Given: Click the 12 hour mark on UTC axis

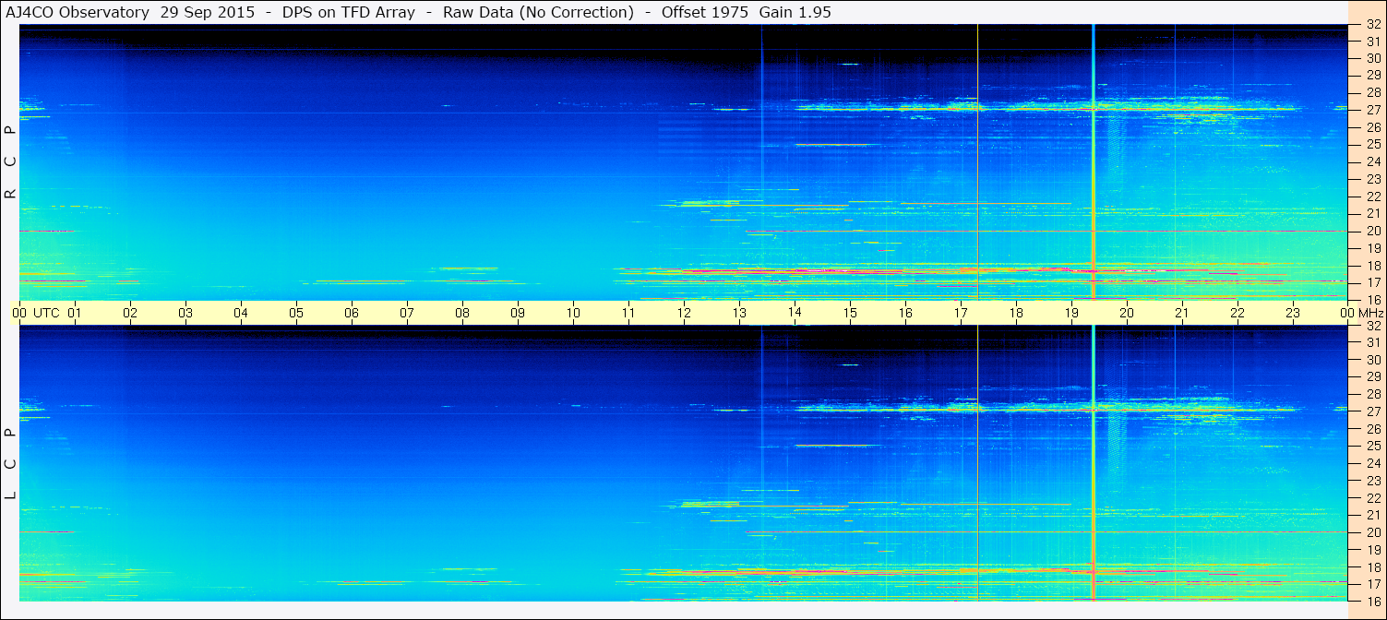Looking at the screenshot, I should pyautogui.click(x=683, y=313).
